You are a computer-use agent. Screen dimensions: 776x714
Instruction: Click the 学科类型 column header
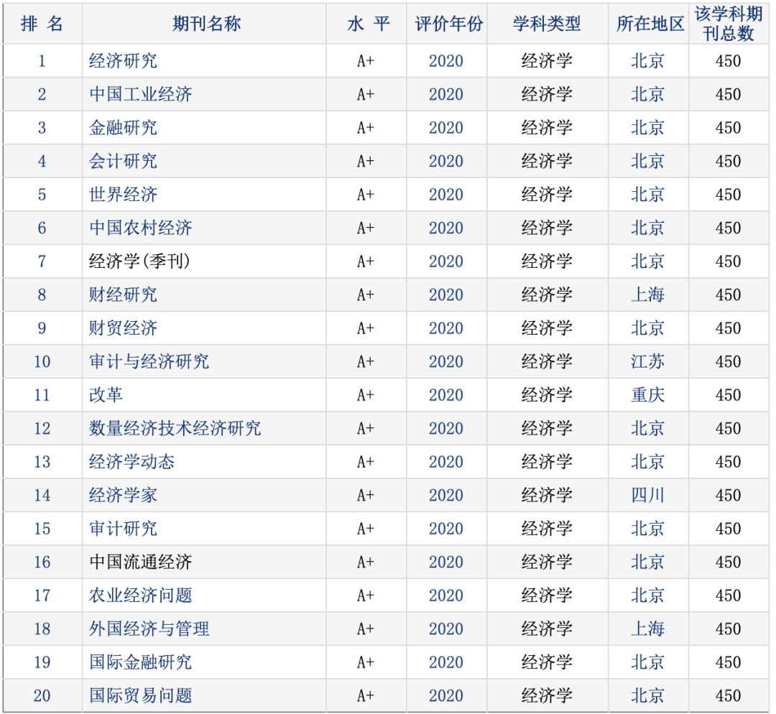pos(547,24)
